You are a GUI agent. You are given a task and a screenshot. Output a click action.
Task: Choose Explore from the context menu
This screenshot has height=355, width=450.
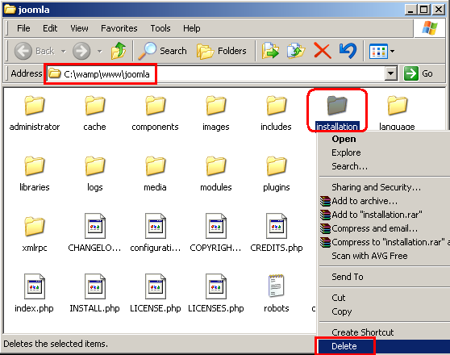click(x=385, y=152)
